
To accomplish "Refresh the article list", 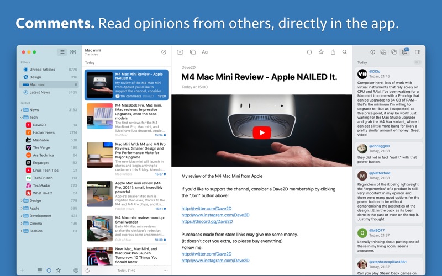I will pyautogui.click(x=87, y=270).
